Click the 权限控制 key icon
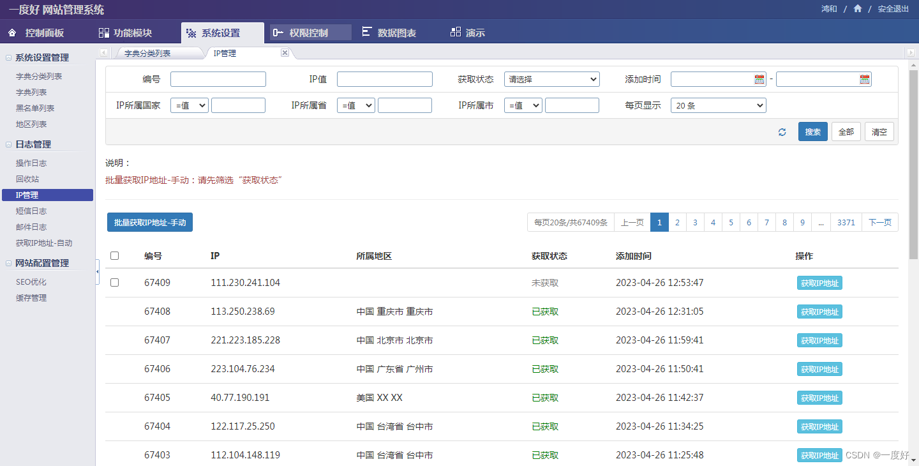This screenshot has height=466, width=919. [x=278, y=33]
